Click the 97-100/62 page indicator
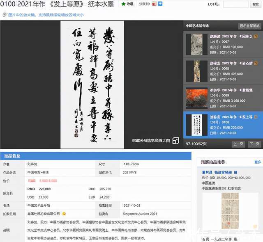Viewport: 263px width, 242px height. click(196, 144)
